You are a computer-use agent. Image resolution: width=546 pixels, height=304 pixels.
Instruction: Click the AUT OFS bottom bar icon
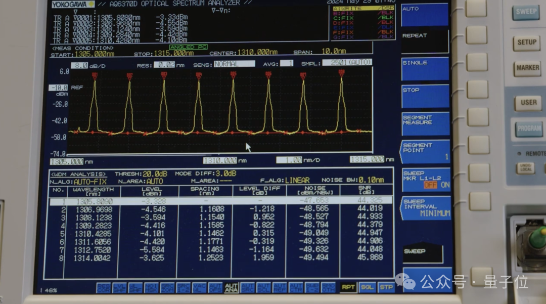(x=215, y=288)
